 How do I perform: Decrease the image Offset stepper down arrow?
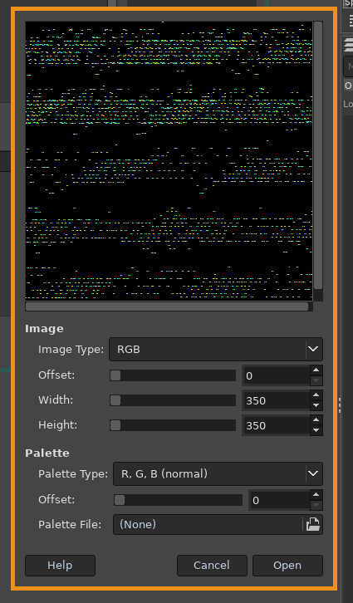[x=316, y=380]
